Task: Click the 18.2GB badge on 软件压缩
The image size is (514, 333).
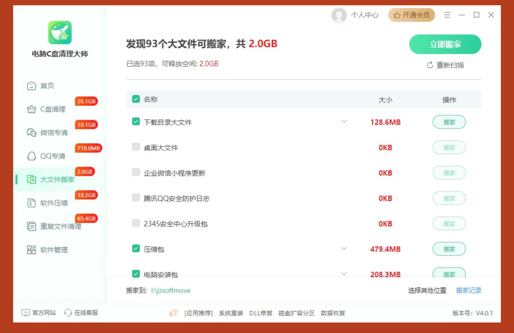Action: tap(86, 195)
